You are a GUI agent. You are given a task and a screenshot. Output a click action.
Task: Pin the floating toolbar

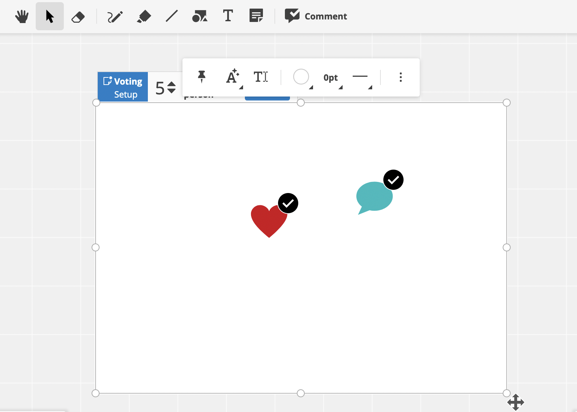click(202, 77)
